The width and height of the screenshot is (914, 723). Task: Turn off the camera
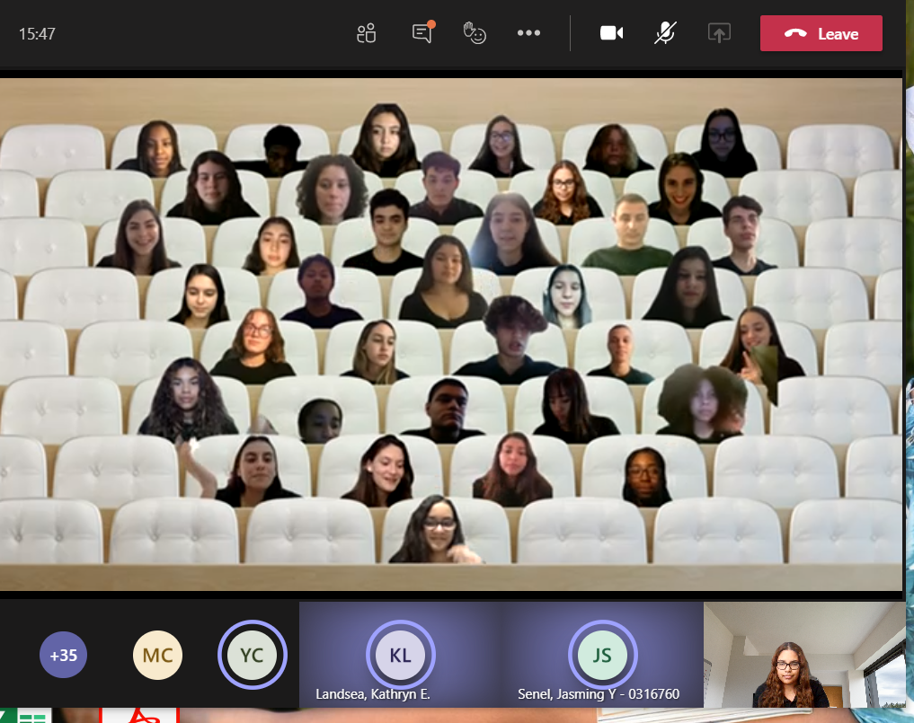tap(611, 33)
